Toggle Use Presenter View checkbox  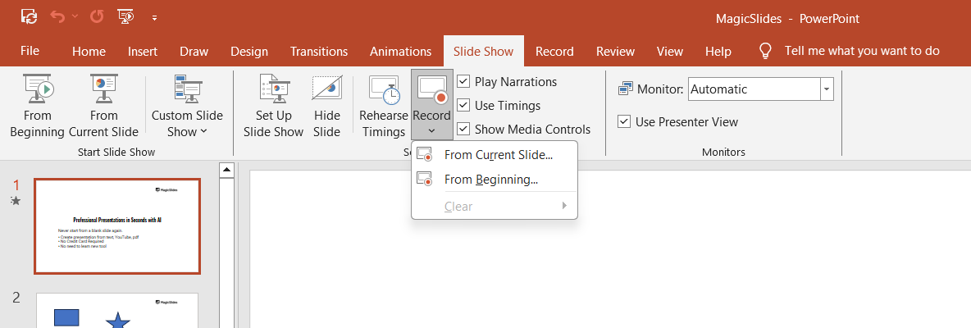pos(625,122)
